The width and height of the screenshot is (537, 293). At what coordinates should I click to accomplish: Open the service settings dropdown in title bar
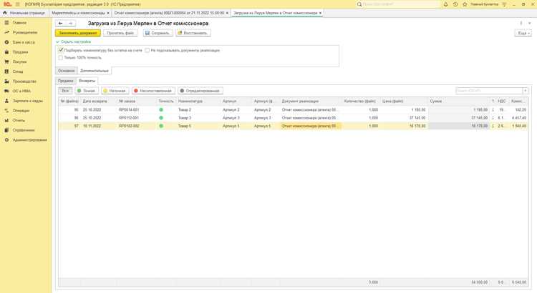pos(504,4)
